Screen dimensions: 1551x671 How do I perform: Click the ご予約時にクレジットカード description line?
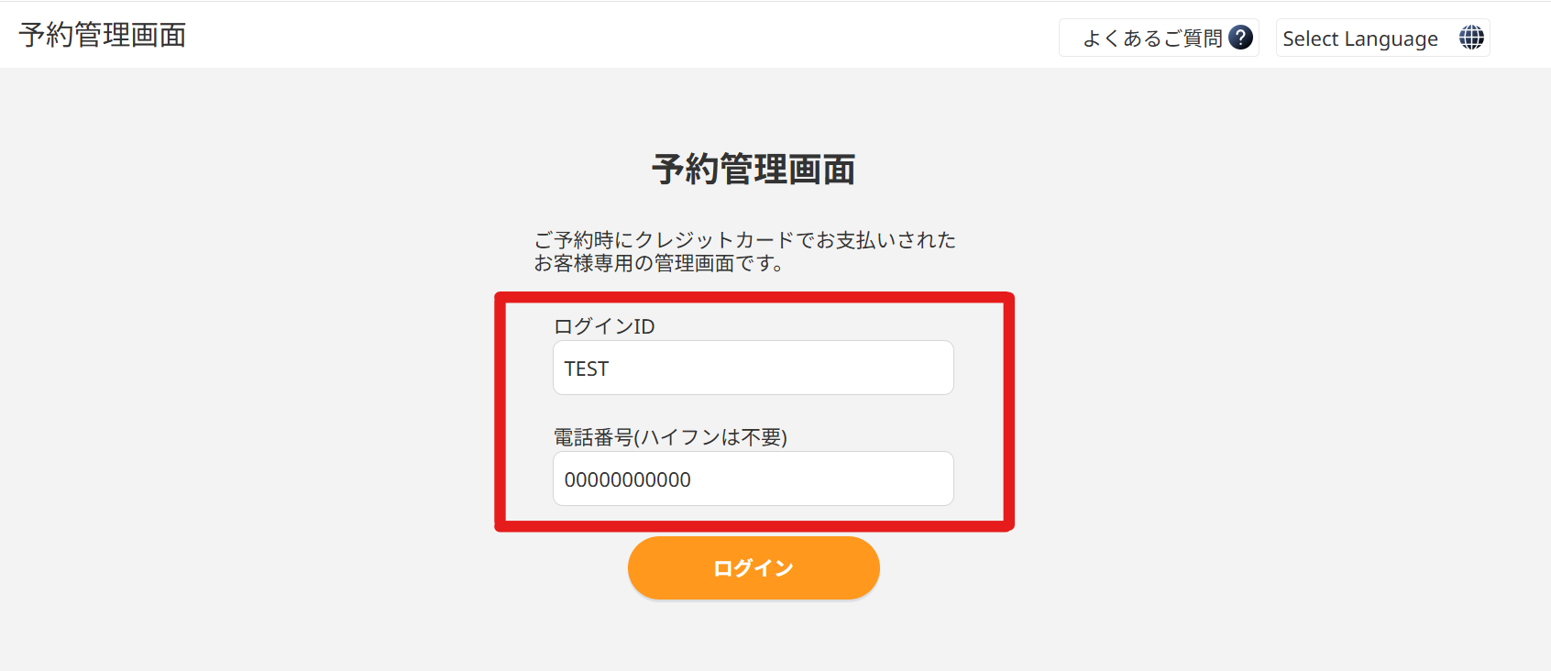744,239
